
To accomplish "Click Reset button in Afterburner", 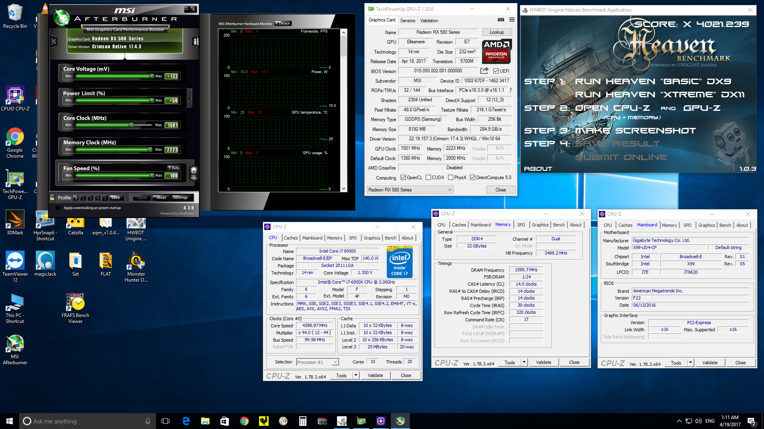I will click(x=161, y=197).
